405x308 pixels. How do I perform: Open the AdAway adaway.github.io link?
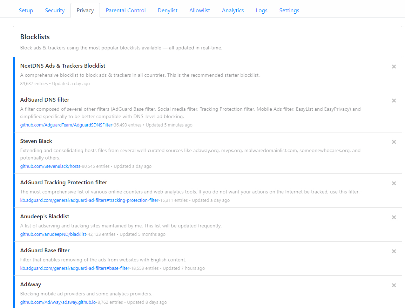58,302
